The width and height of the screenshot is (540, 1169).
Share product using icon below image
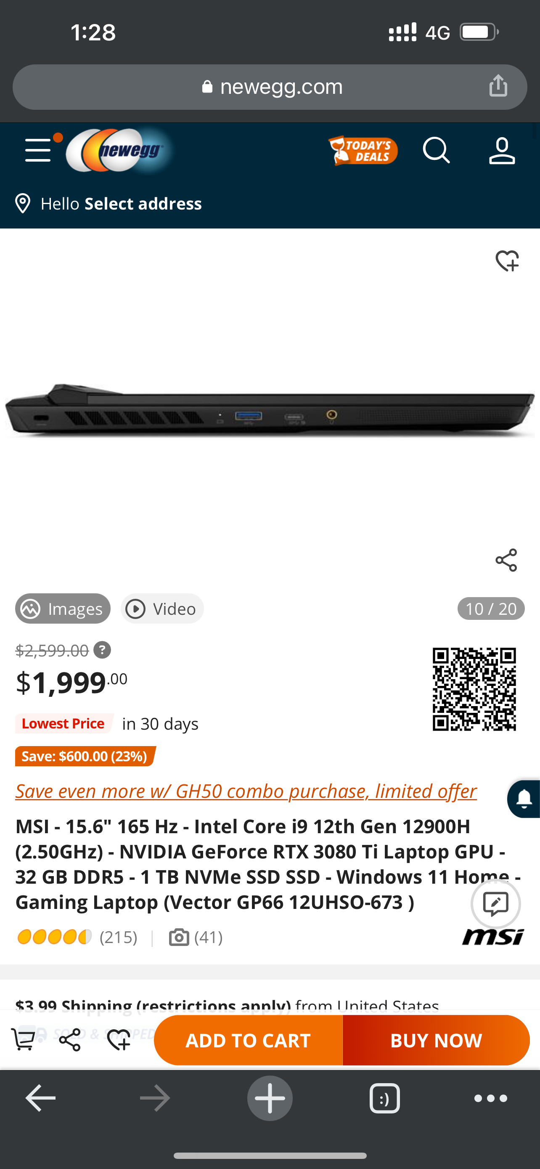506,560
